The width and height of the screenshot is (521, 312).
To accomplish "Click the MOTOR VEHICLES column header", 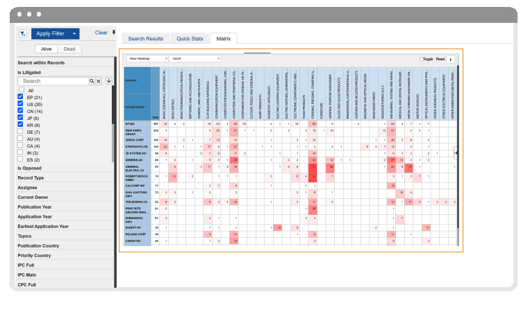I will point(417,94).
